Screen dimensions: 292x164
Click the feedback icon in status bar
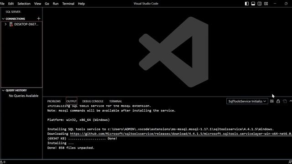click(x=290, y=162)
